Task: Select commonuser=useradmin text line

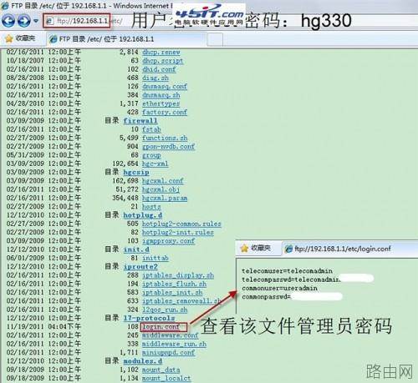Action: (x=279, y=288)
